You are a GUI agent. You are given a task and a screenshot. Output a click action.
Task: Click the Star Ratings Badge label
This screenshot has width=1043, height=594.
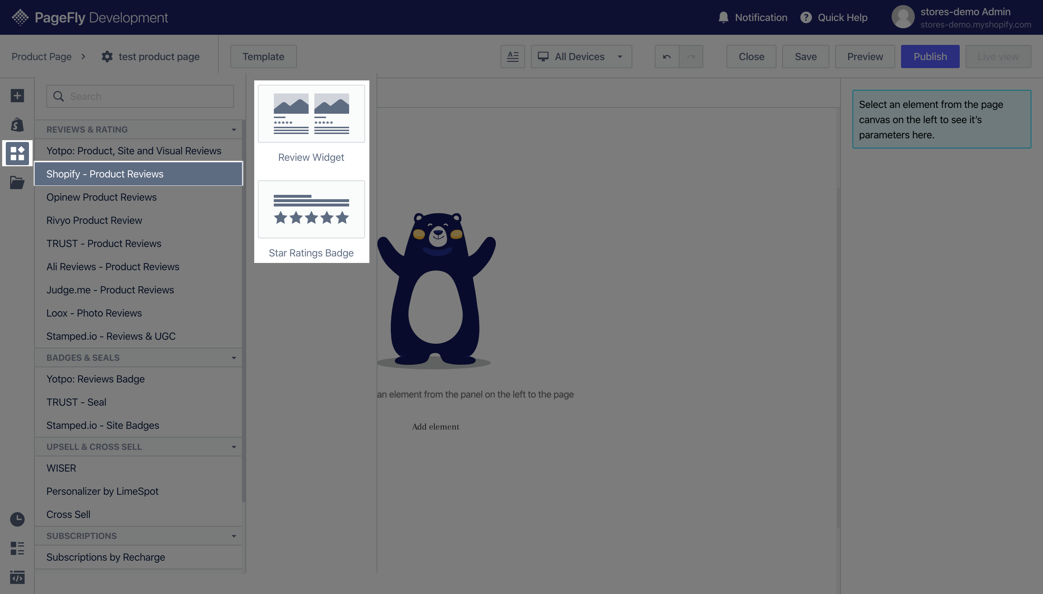click(311, 253)
